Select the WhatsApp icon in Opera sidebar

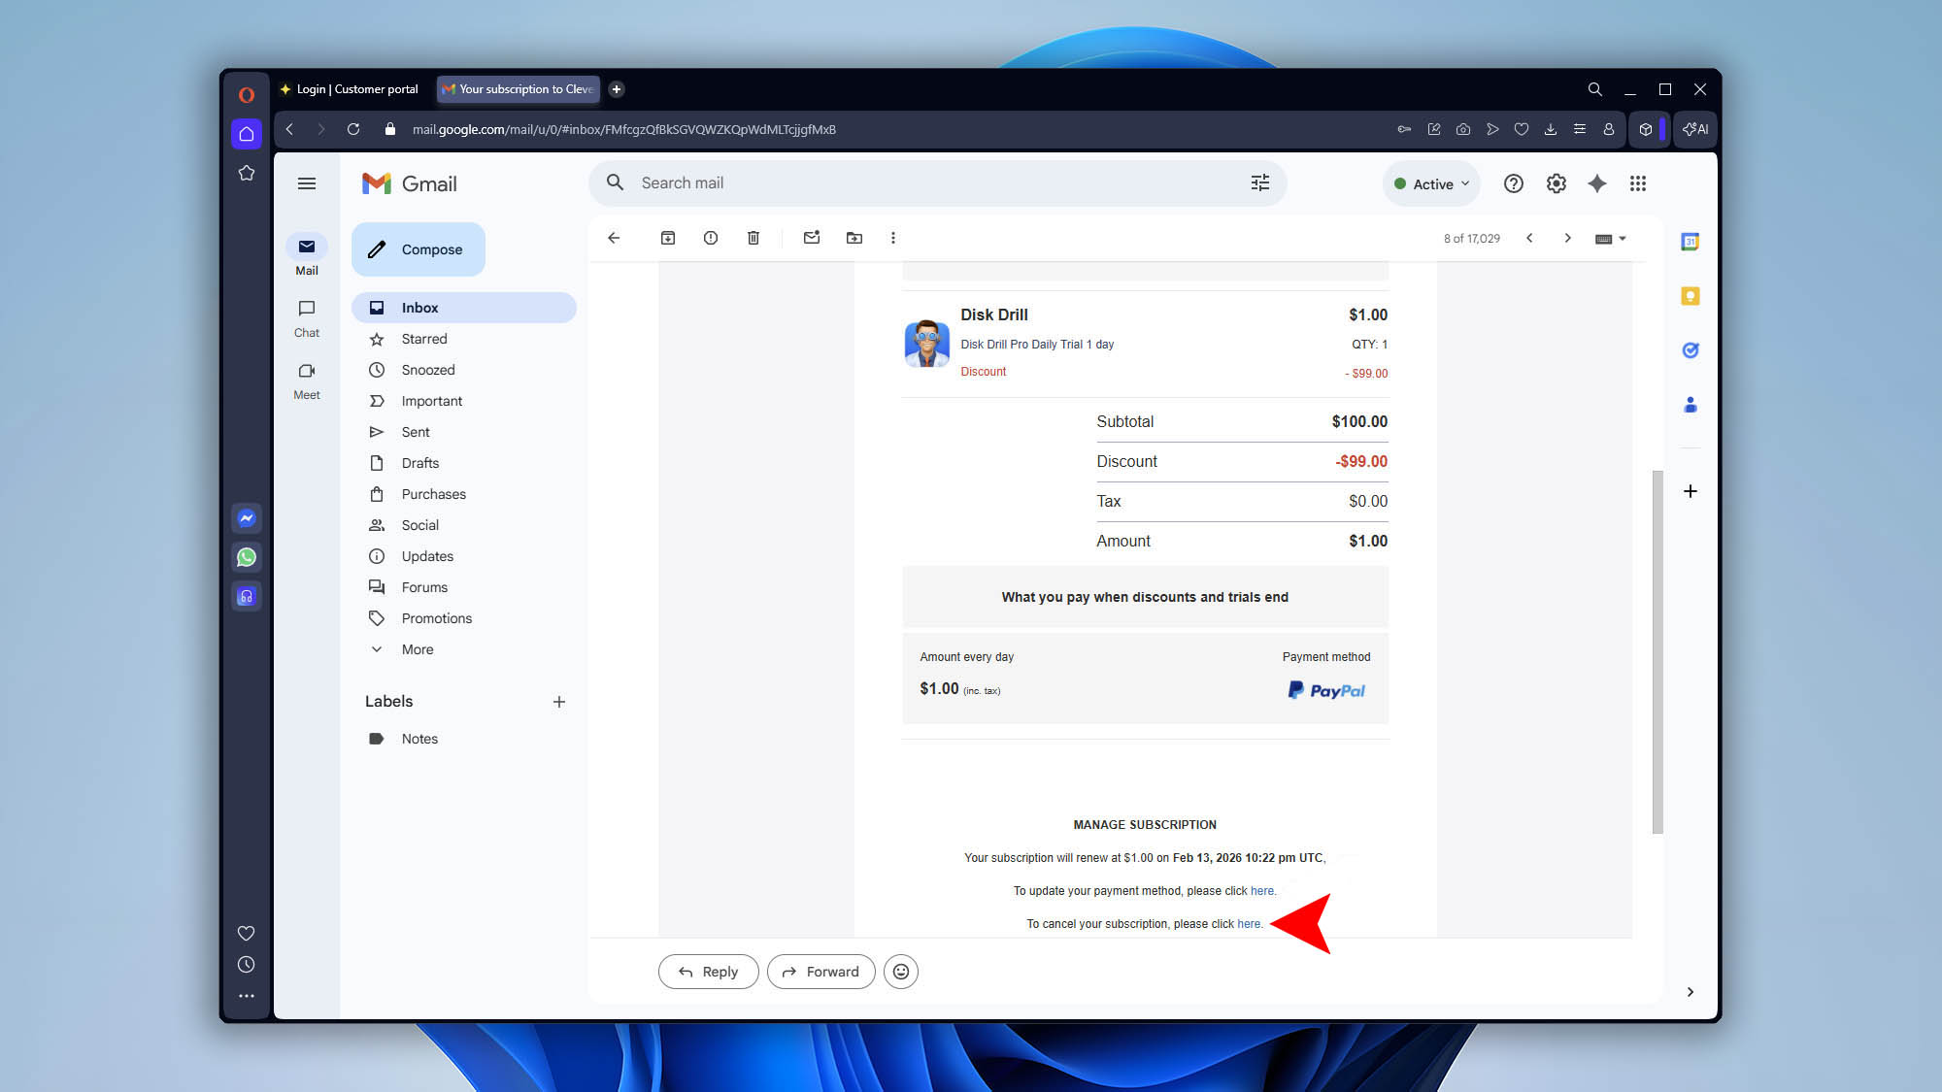[x=246, y=557]
